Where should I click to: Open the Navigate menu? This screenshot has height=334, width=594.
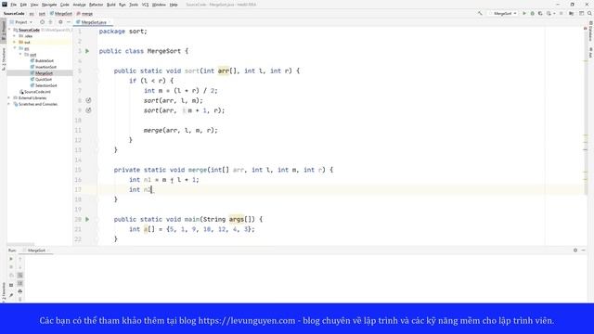coord(49,5)
